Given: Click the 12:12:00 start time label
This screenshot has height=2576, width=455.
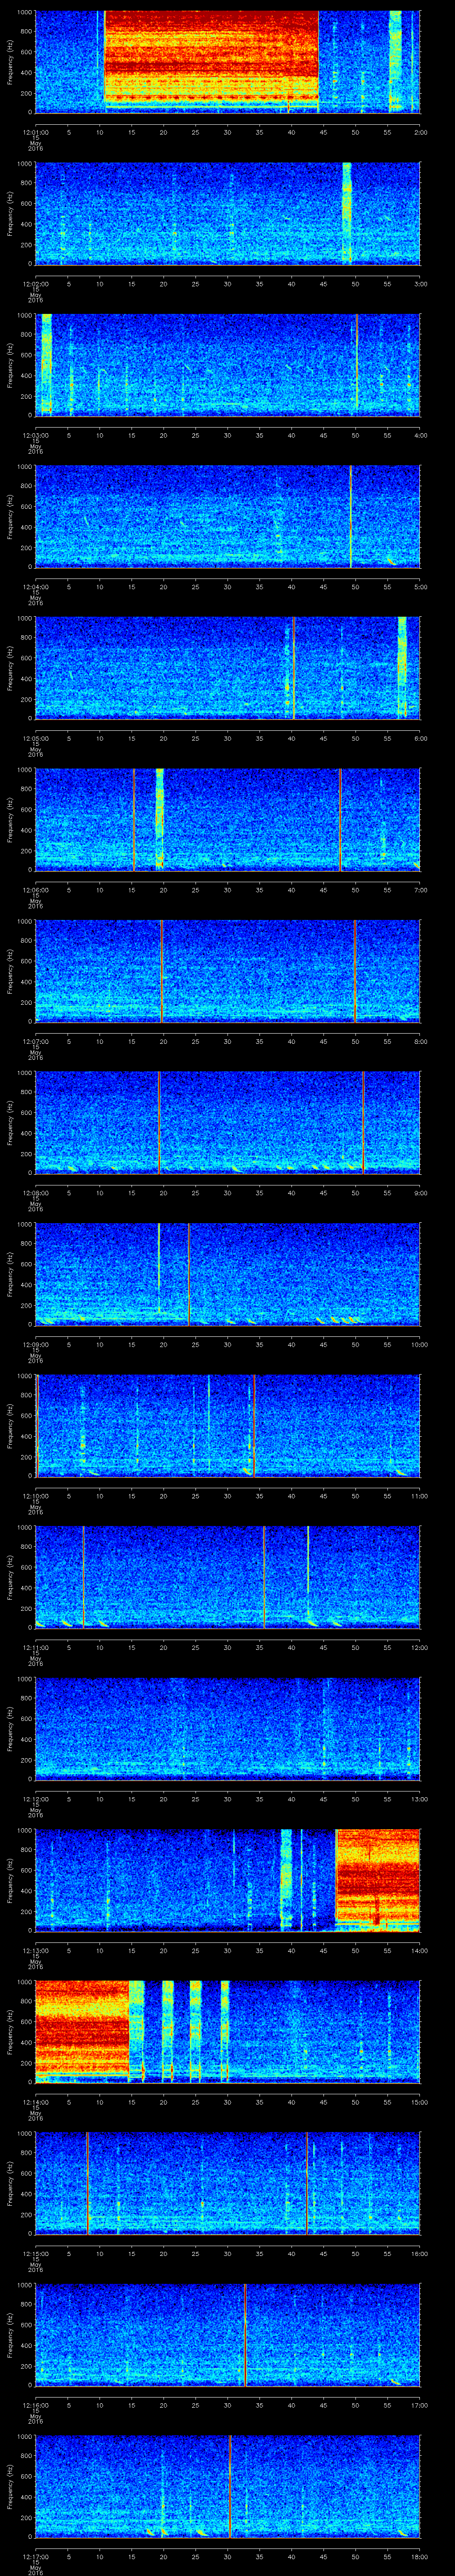Looking at the screenshot, I should [36, 1798].
